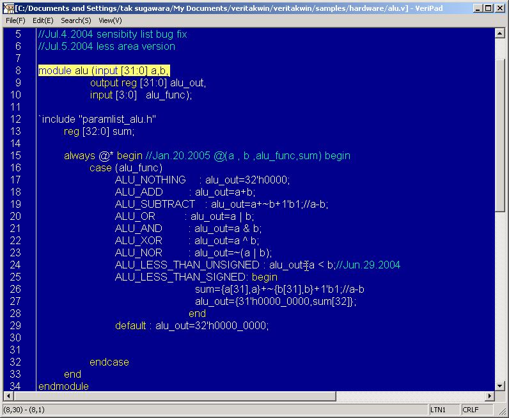The width and height of the screenshot is (509, 418).
Task: Click 'case (alu_func)' on line 16
Action: coord(126,168)
